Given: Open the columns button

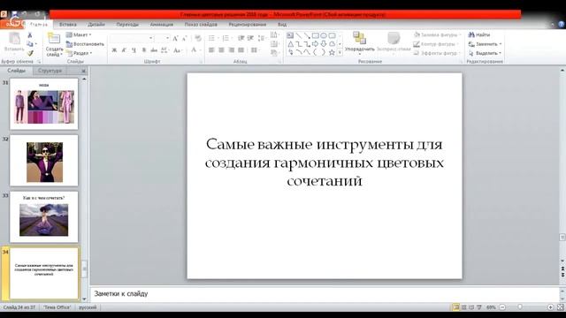Looking at the screenshot, I should (x=255, y=50).
